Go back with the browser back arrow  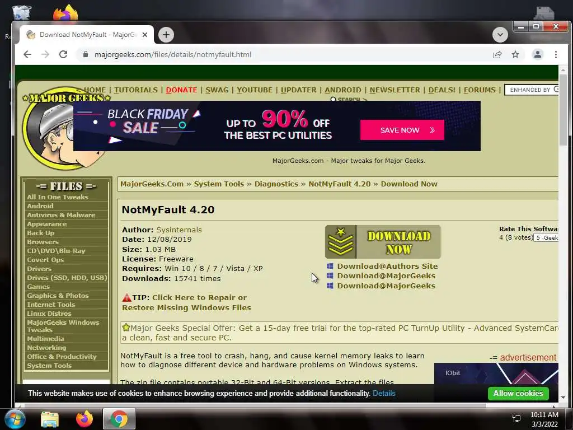pyautogui.click(x=27, y=54)
